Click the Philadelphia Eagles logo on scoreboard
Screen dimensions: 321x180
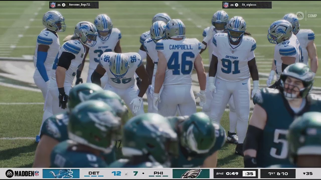pyautogui.click(x=191, y=173)
